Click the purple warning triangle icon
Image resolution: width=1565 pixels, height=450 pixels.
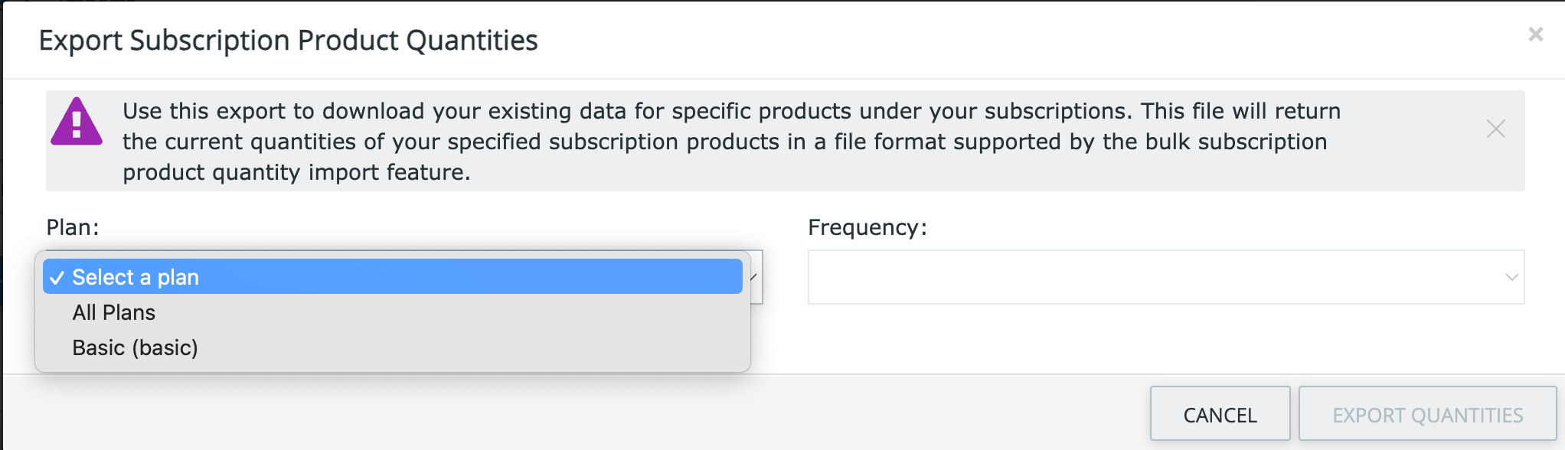click(x=77, y=122)
